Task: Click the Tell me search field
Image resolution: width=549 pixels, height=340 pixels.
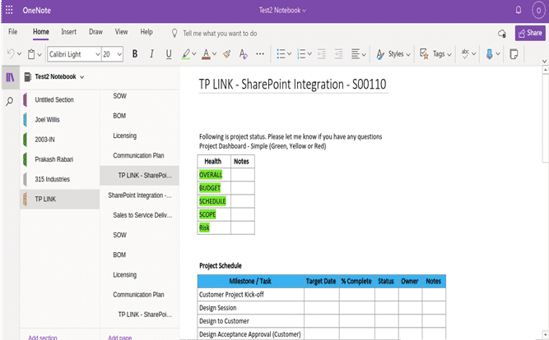Action: [219, 33]
